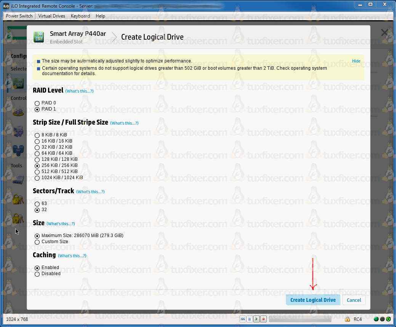This screenshot has height=327, width=396.
Task: Open What's this for Size
Action: [x=61, y=224]
